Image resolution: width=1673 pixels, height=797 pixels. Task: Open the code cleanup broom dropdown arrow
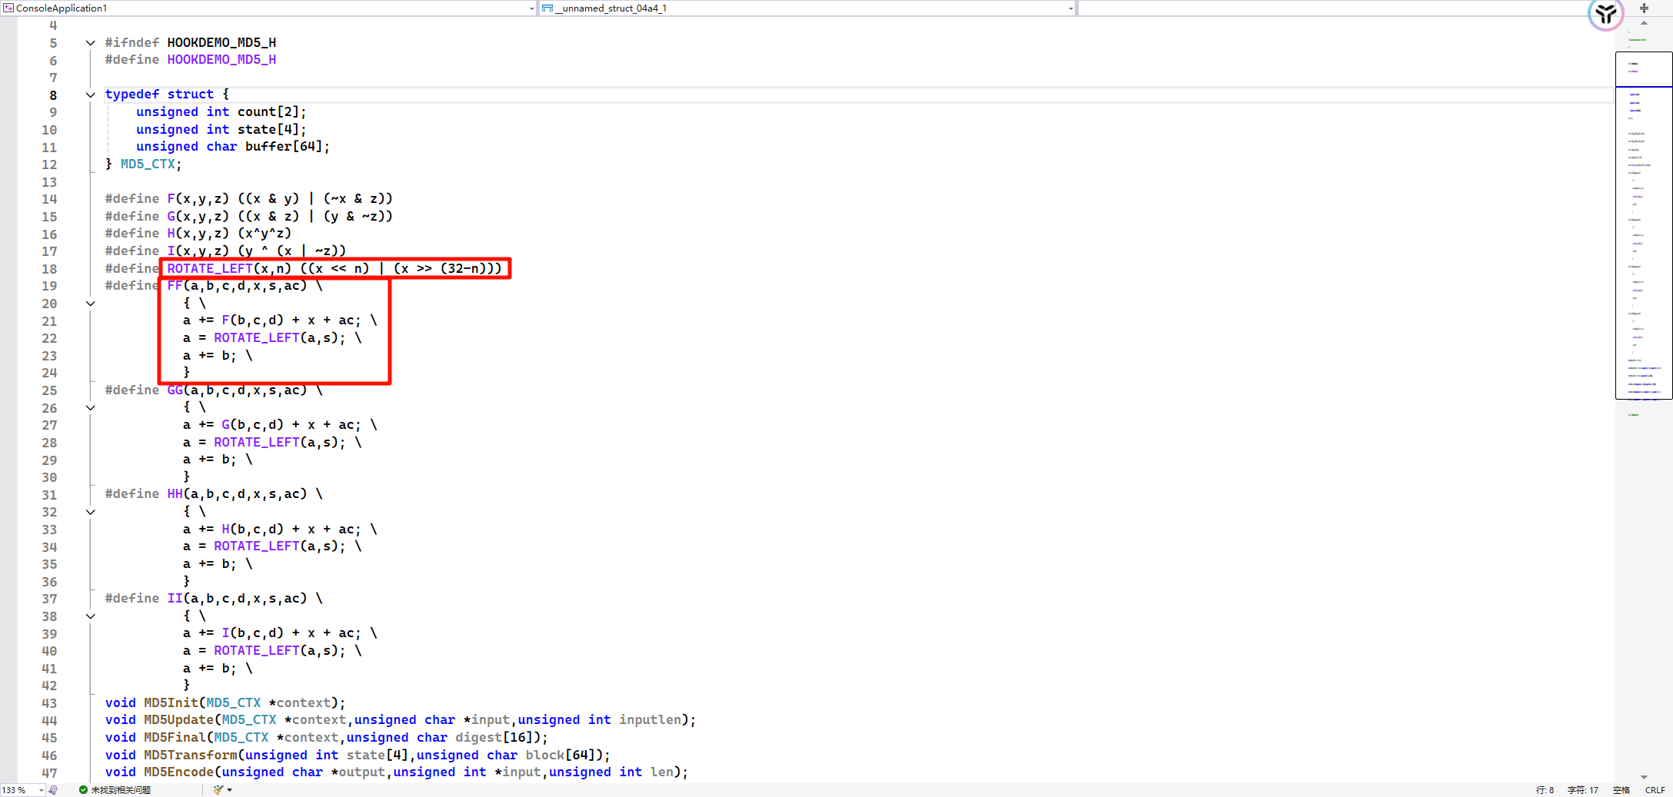coord(230,790)
